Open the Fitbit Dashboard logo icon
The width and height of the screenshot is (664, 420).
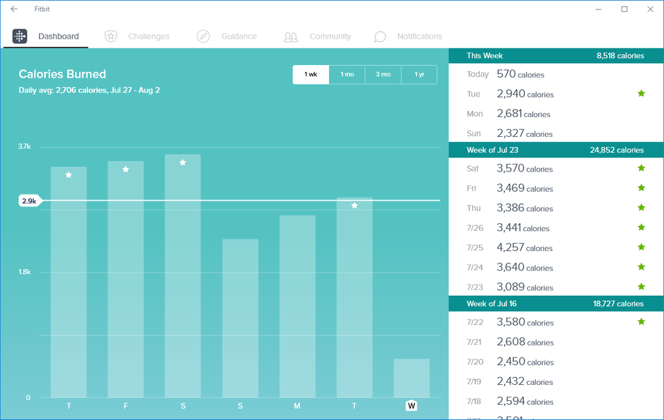pyautogui.click(x=20, y=37)
